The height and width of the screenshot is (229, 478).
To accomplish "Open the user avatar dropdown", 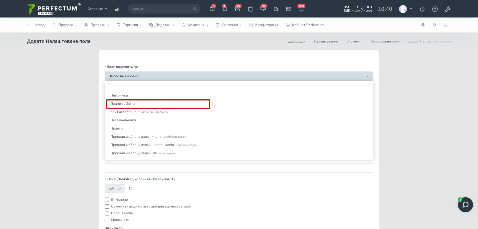I will click(405, 9).
